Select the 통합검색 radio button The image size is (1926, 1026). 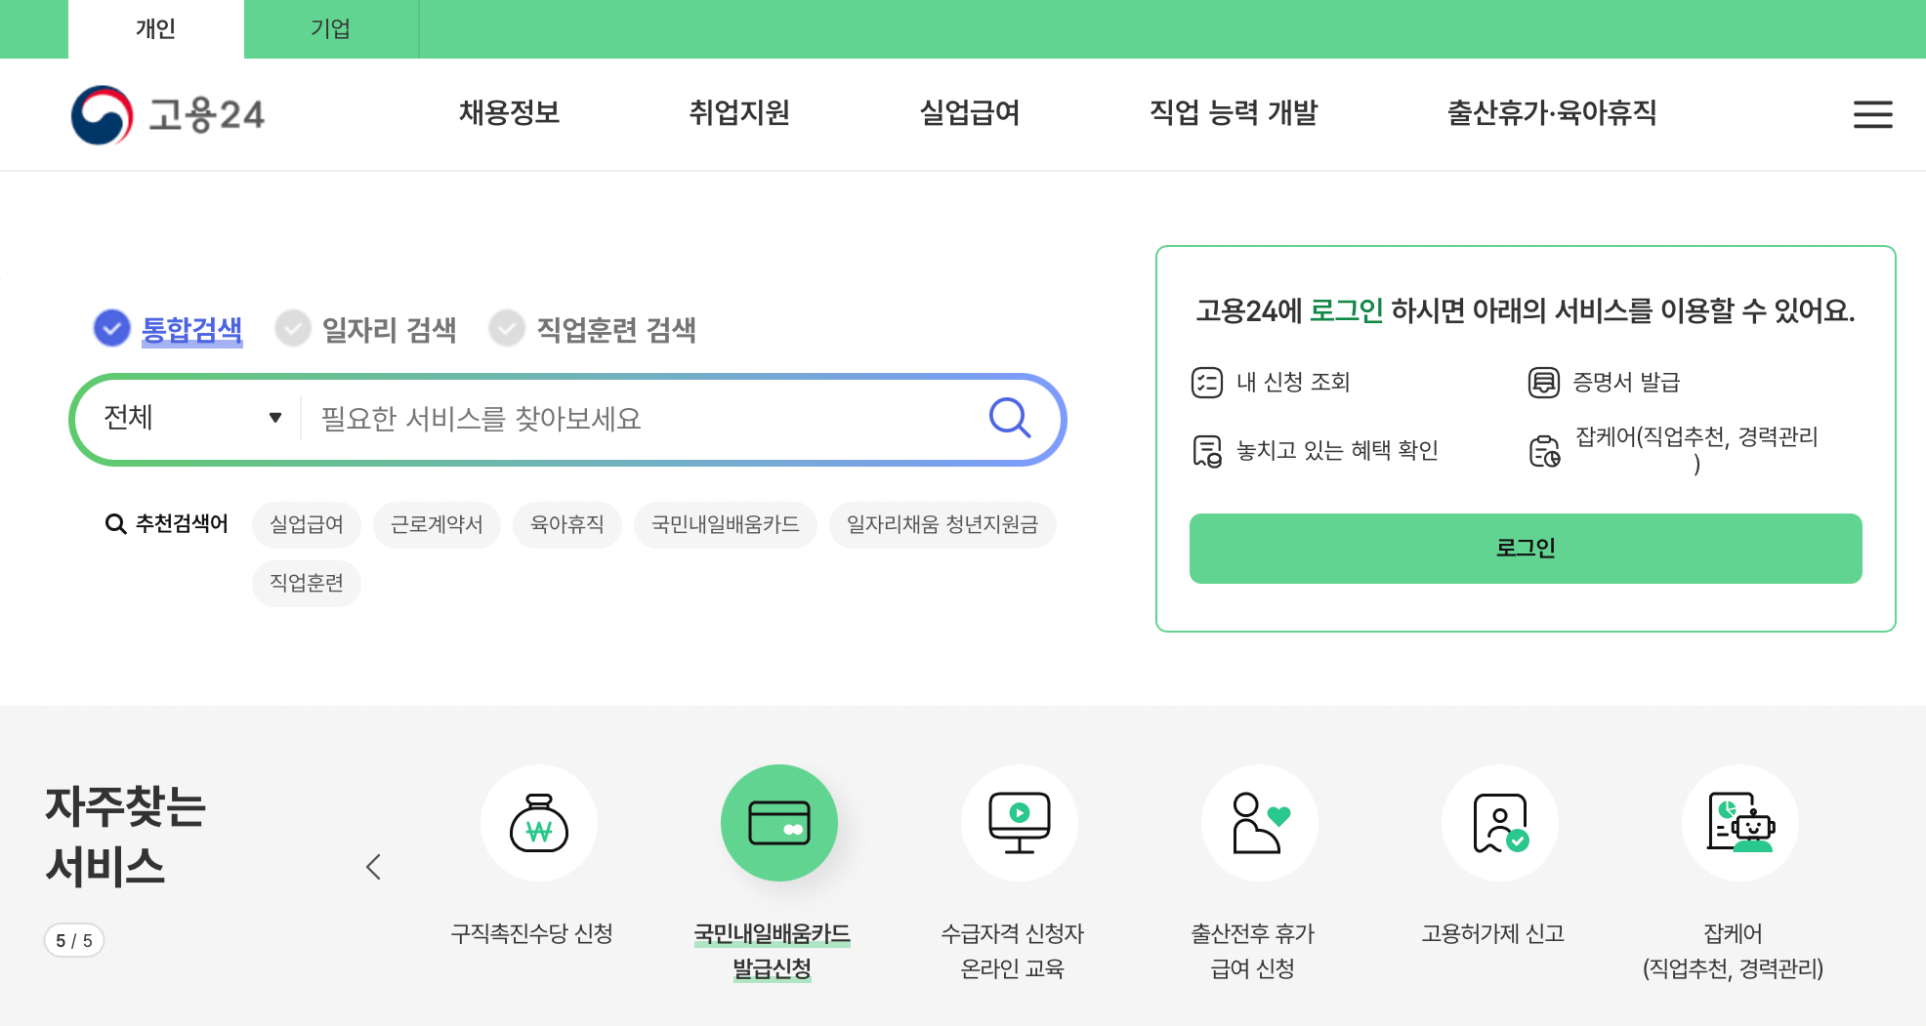tap(110, 329)
